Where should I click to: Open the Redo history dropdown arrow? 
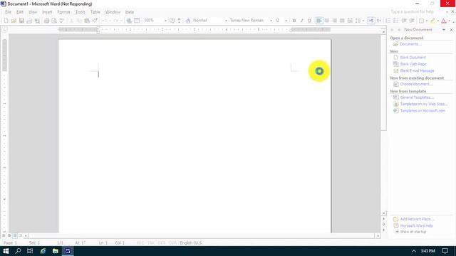[x=121, y=21]
